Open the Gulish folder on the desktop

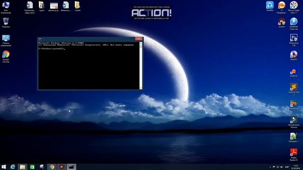pyautogui.click(x=78, y=6)
